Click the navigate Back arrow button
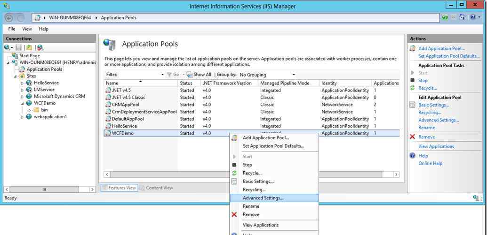This screenshot has height=235, width=487. [x=9, y=18]
